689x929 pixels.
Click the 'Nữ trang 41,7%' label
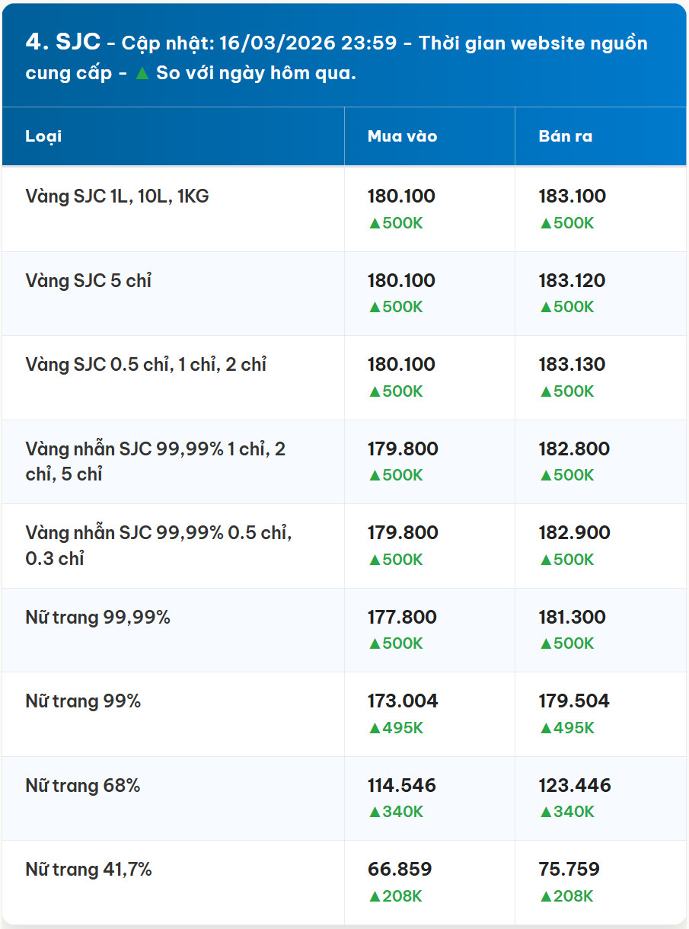(88, 870)
